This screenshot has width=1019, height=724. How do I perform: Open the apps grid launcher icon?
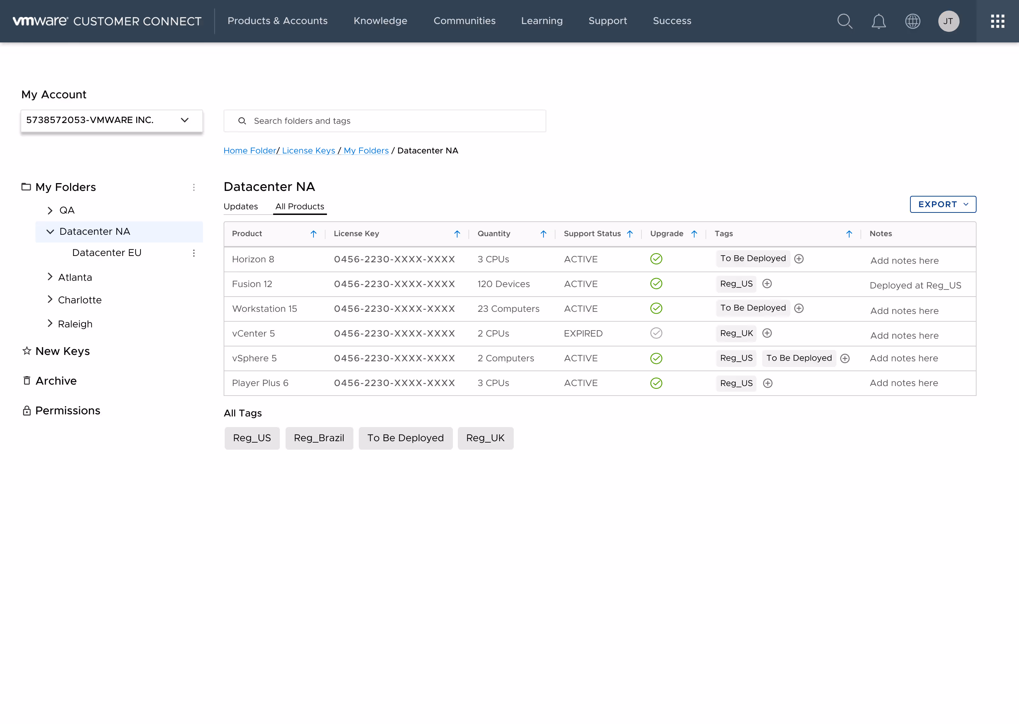[x=997, y=21]
